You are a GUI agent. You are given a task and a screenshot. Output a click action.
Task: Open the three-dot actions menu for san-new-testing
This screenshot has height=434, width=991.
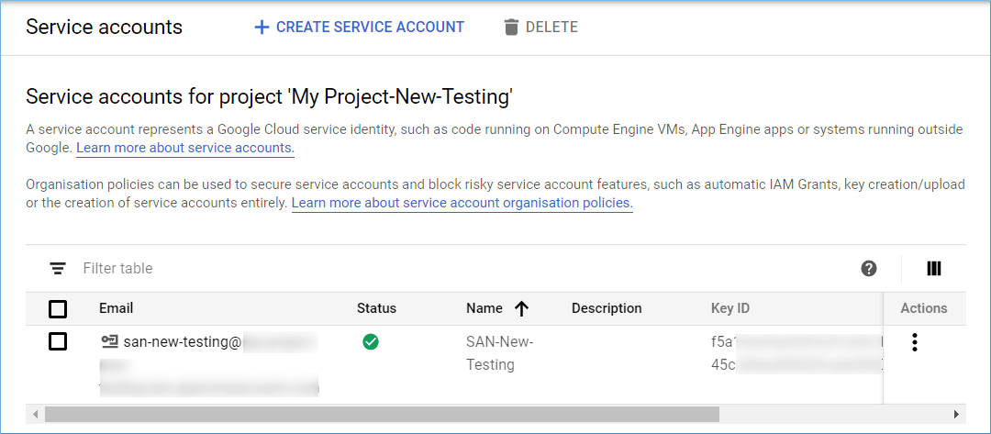pos(915,341)
